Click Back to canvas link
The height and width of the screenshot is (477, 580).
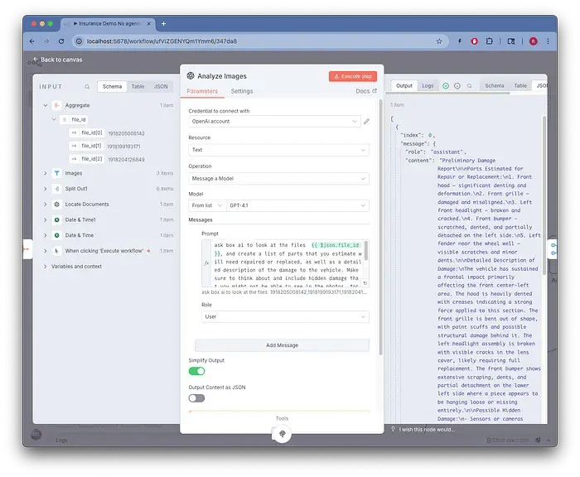click(58, 60)
